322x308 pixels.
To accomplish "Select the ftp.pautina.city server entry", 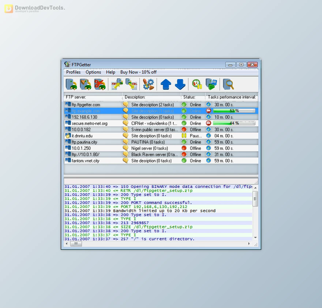I will coord(161,142).
